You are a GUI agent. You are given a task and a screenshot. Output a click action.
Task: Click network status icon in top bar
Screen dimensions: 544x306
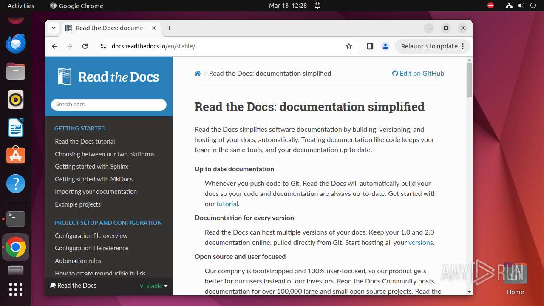click(x=509, y=6)
